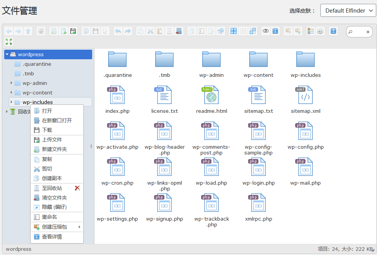Open the Default Elfinder skin dropdown
Image resolution: width=377 pixels, height=255 pixels.
coord(348,10)
